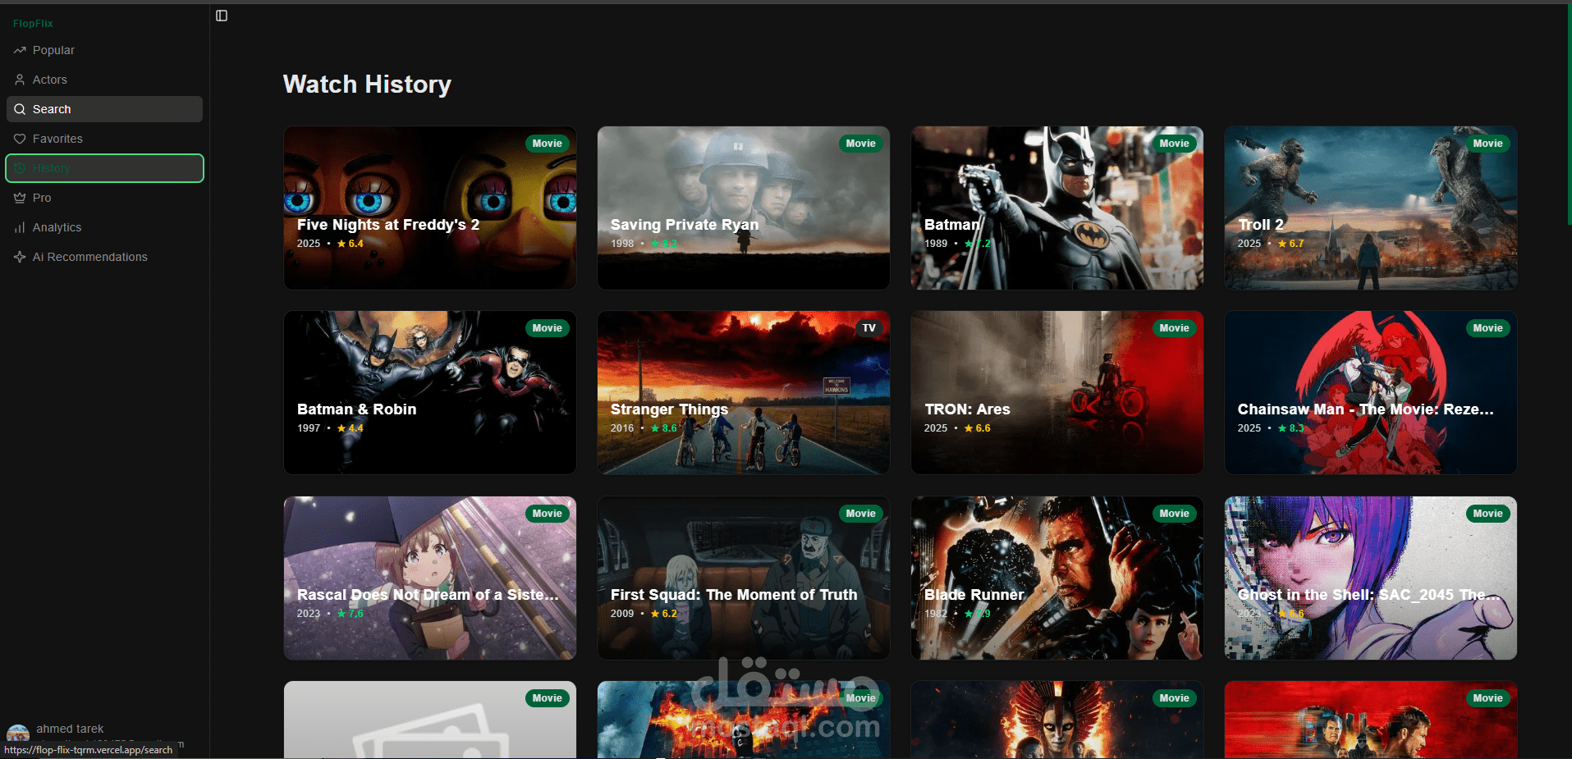The image size is (1572, 759).
Task: Click the ahmed tarek username
Action: pyautogui.click(x=70, y=729)
